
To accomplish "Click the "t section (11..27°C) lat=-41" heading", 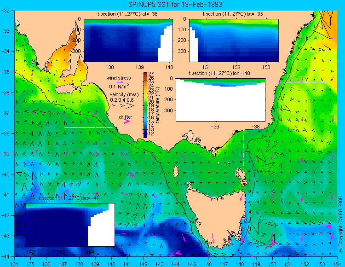I will 69,198.
